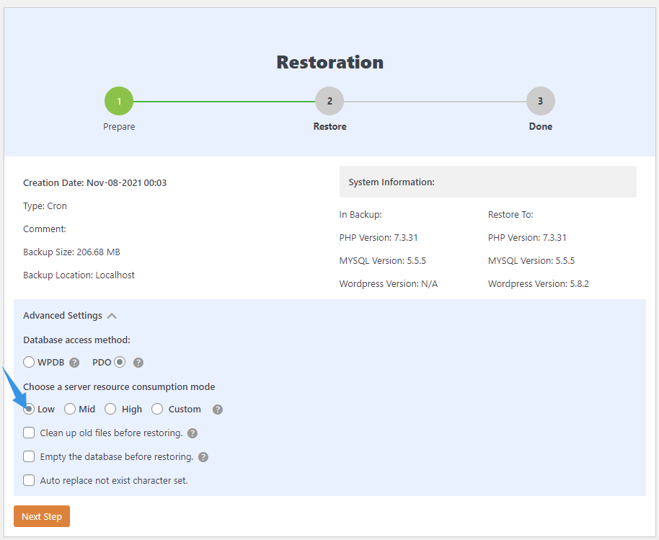Click Choose a server resource consumption mode label
Screen dimensions: 659x540
point(119,387)
